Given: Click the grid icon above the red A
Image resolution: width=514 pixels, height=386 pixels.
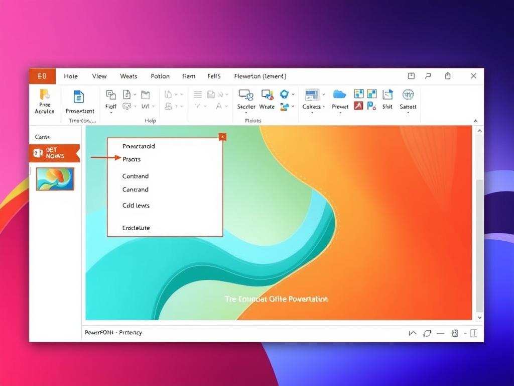Looking at the screenshot, I should coord(358,94).
